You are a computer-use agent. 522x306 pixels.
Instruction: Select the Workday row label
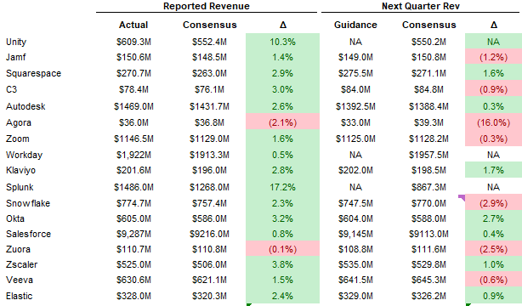point(24,156)
